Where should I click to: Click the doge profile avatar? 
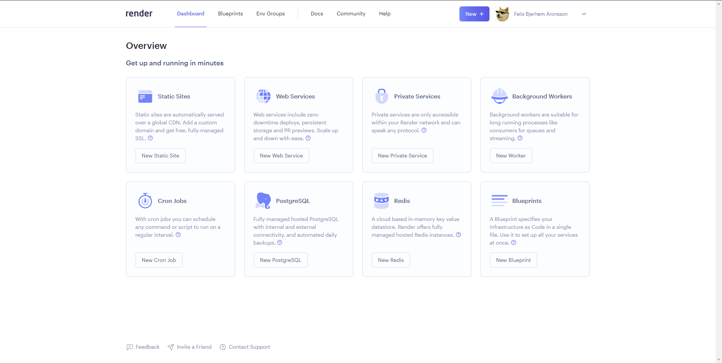[x=502, y=14]
